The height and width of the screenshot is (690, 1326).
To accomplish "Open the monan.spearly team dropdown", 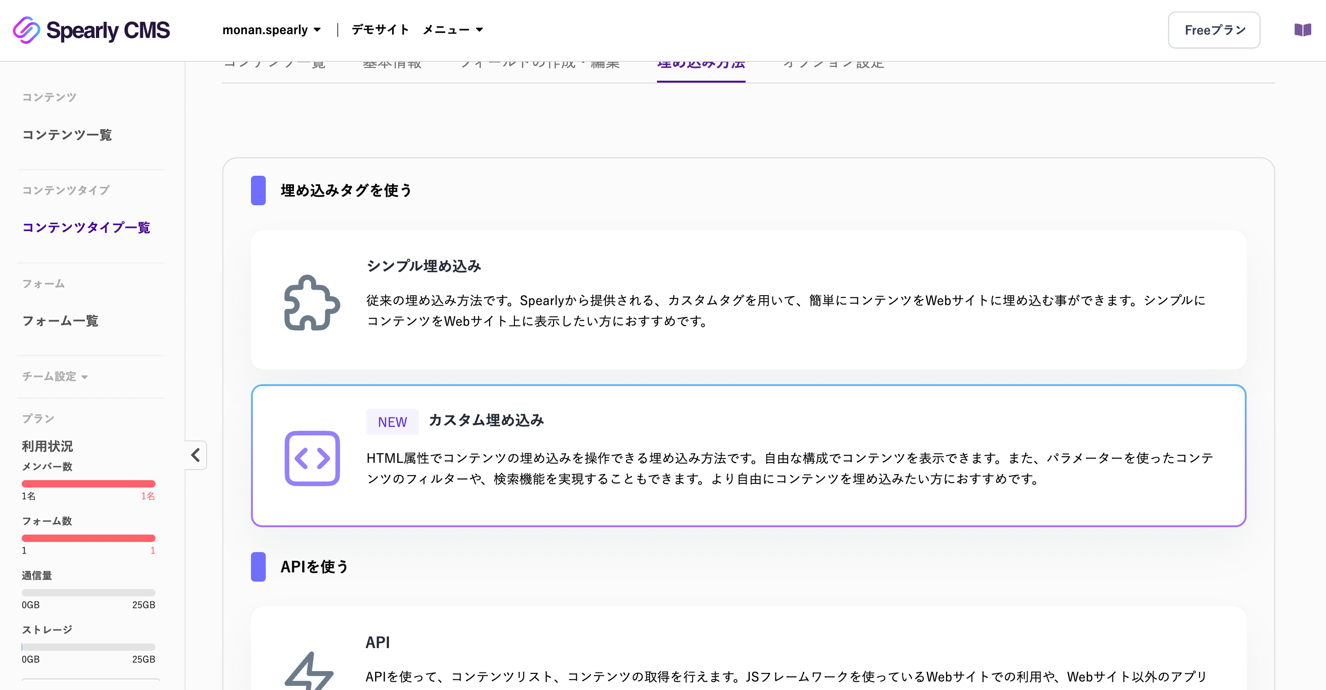I will [272, 30].
